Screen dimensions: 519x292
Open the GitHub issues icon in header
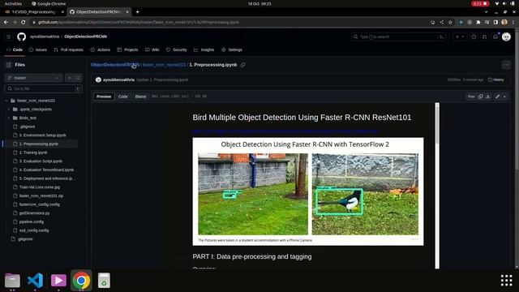474,36
